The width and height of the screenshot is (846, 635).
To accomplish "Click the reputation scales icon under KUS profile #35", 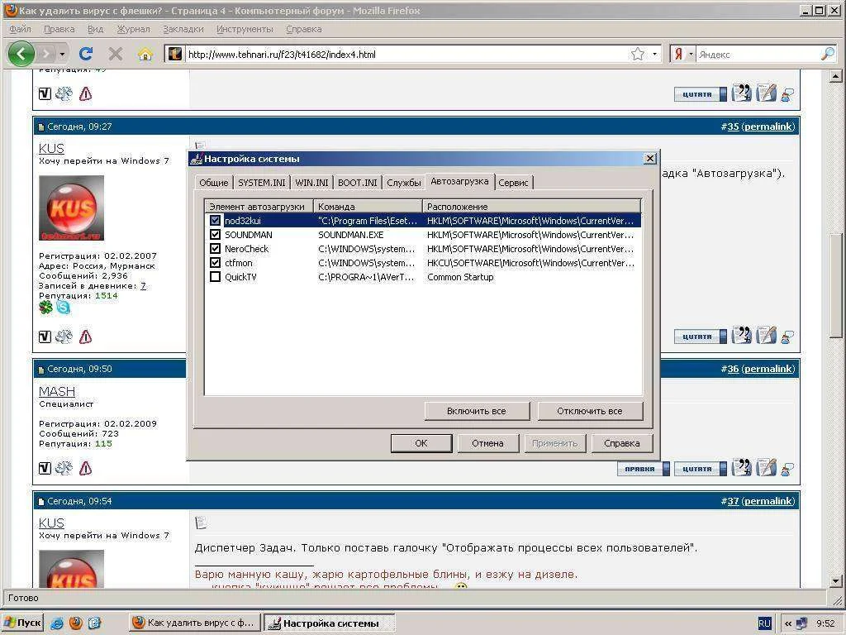I will [x=64, y=337].
